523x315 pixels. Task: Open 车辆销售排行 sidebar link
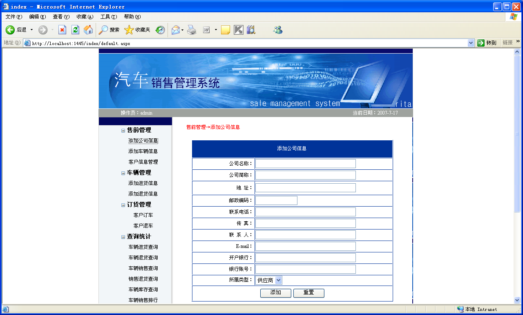pyautogui.click(x=143, y=300)
